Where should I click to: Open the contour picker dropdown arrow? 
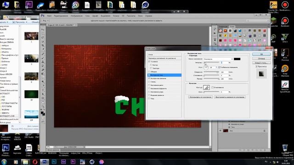pyautogui.click(x=209, y=88)
